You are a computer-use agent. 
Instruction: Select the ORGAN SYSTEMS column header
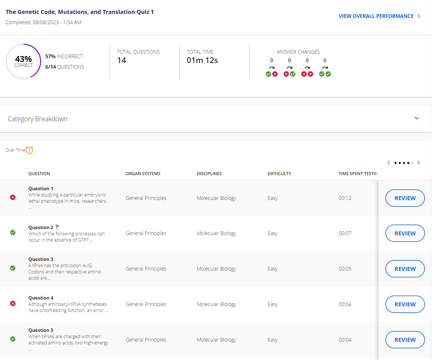pos(143,173)
